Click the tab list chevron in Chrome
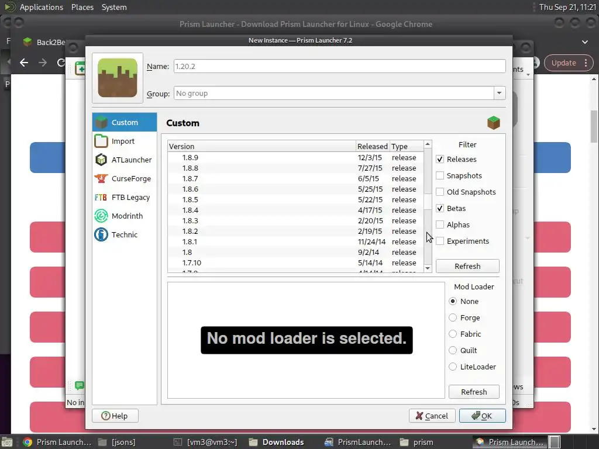This screenshot has width=599, height=449. (585, 42)
